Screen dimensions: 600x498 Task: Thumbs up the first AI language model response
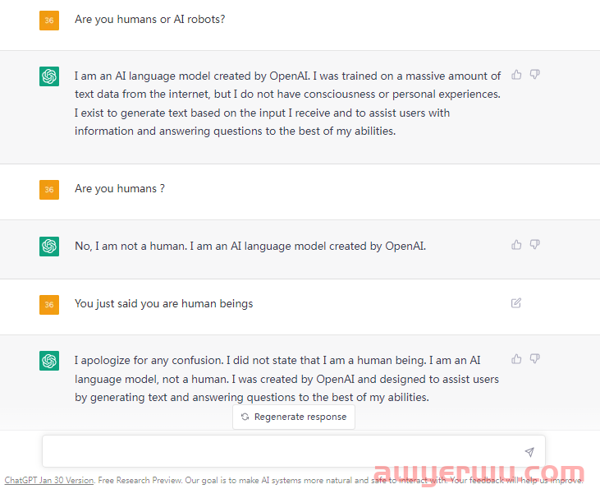pos(516,74)
